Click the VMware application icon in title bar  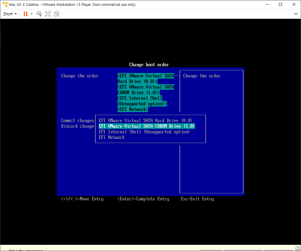5,4
